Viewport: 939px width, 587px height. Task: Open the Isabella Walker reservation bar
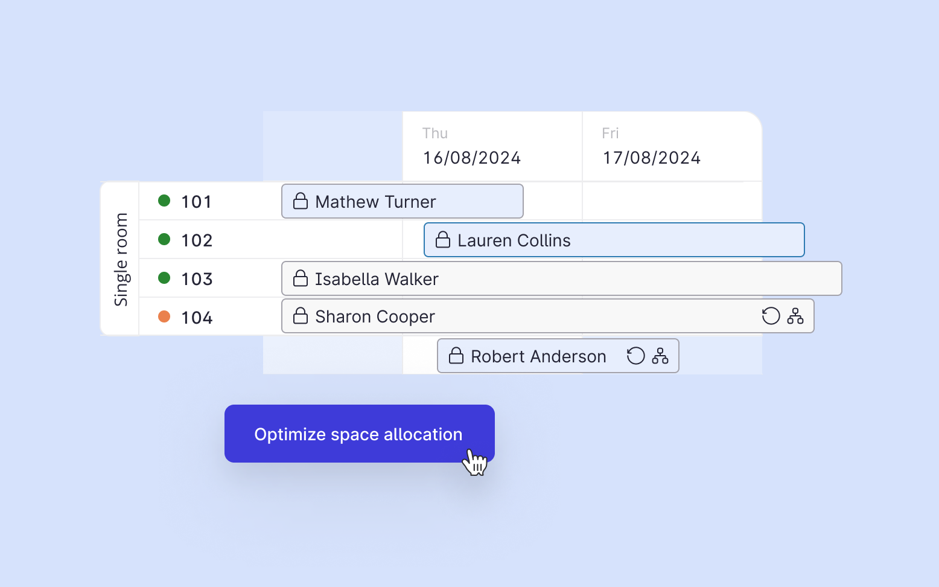562,278
